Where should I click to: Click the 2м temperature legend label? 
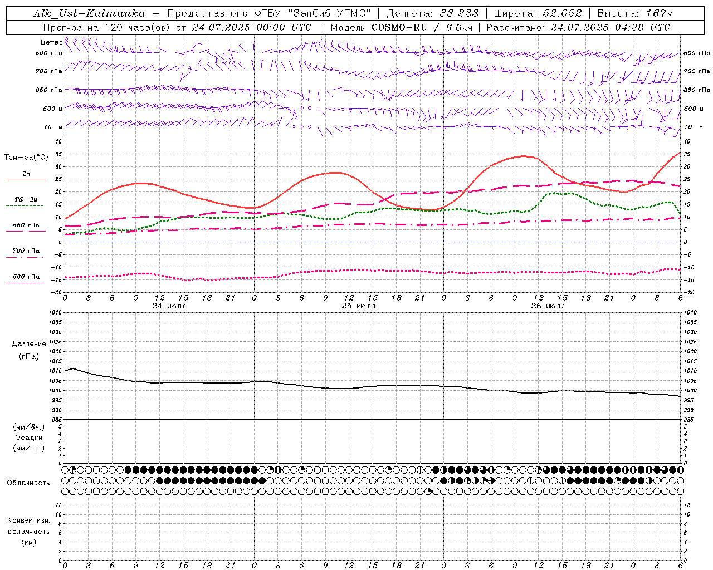pyautogui.click(x=26, y=174)
